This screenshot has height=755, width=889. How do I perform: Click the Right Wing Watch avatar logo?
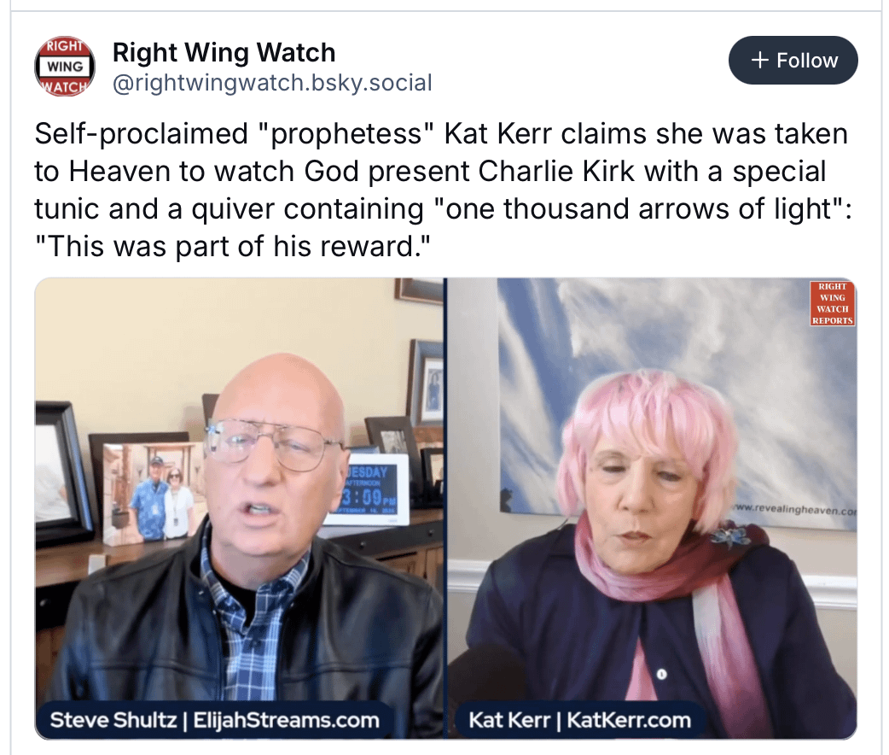tap(65, 67)
